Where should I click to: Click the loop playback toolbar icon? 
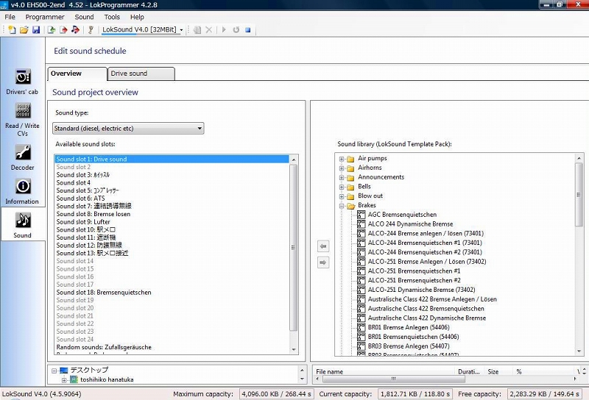236,29
